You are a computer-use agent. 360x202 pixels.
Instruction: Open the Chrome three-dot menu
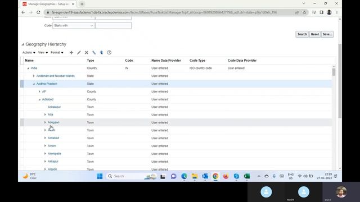[337, 12]
